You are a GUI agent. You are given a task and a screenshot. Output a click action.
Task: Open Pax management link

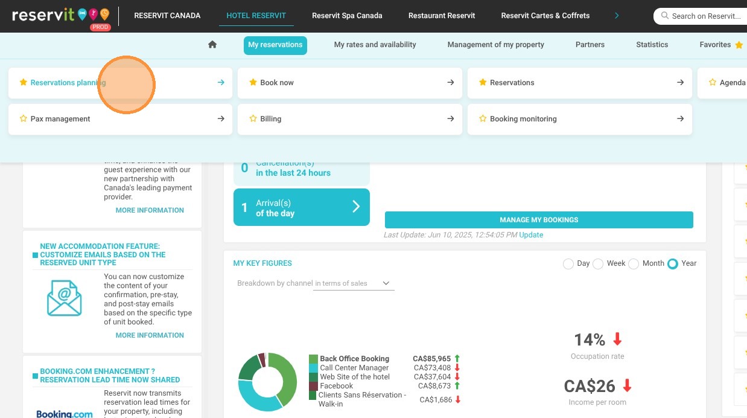60,119
